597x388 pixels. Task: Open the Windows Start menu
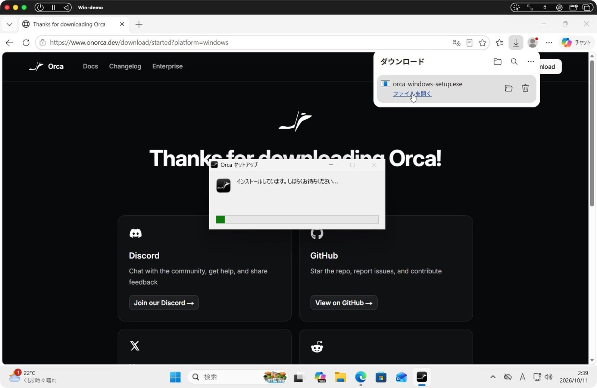175,377
